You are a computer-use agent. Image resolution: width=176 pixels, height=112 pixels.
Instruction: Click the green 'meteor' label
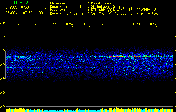[x=41, y=9]
